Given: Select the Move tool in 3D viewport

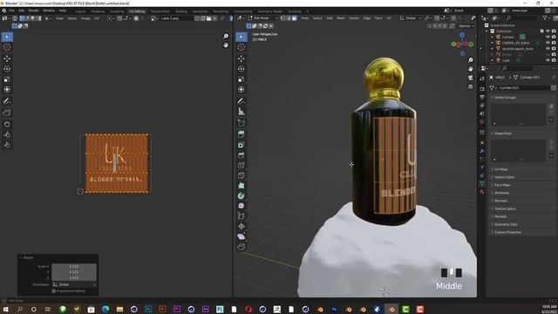Looking at the screenshot, I should point(242,58).
